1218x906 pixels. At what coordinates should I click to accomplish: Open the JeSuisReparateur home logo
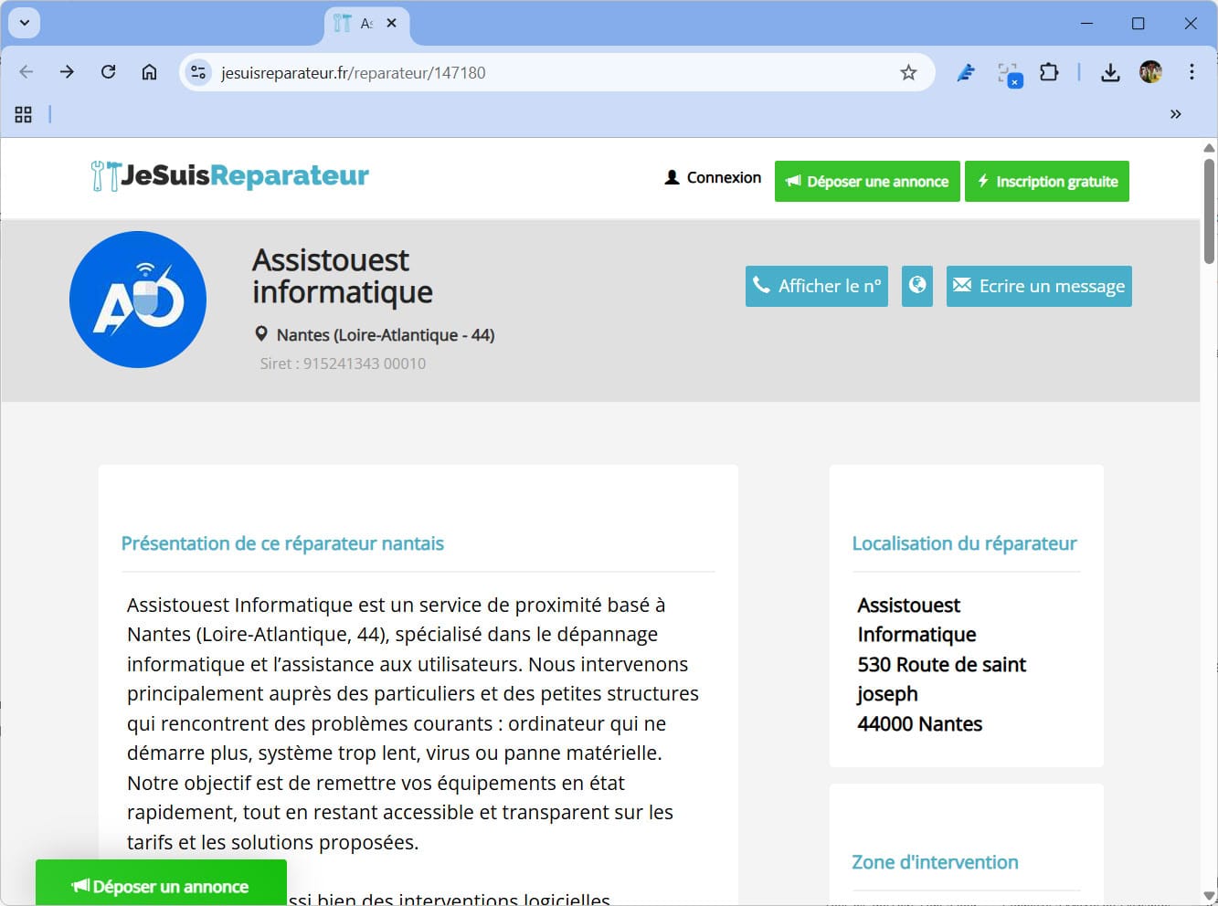pyautogui.click(x=230, y=175)
